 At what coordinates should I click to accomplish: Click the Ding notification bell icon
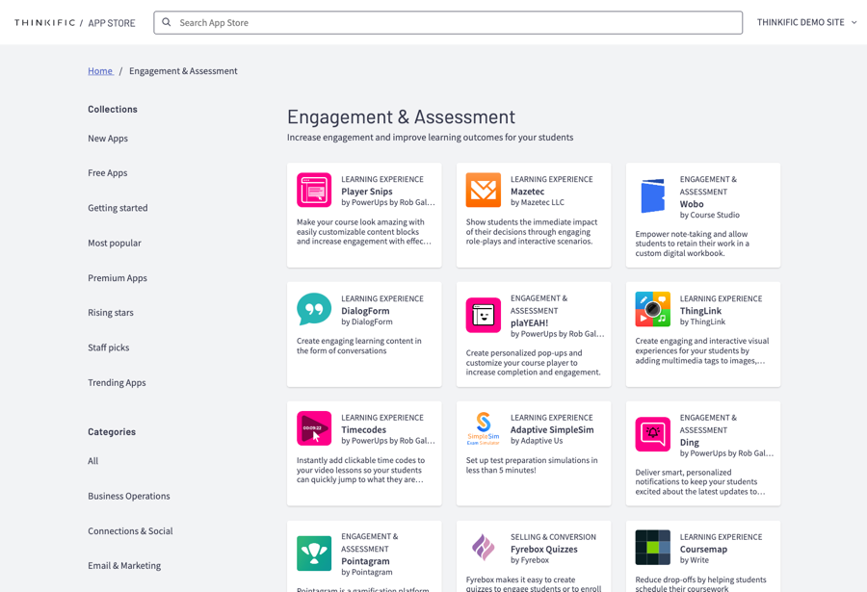tap(652, 434)
